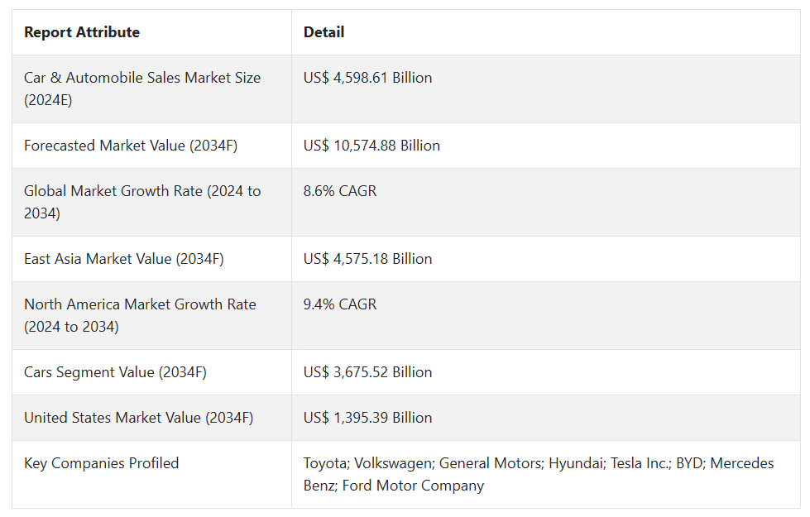
Task: Select the Car & Automobile Sales Market Size cell
Action: point(142,89)
